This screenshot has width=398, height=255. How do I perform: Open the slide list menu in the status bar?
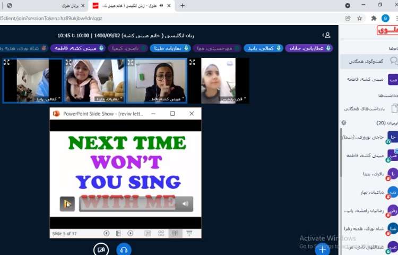click(118, 233)
